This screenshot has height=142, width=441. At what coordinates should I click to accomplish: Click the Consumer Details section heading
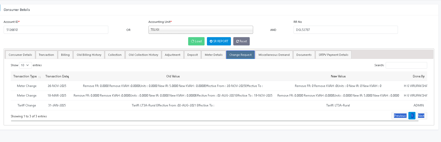pyautogui.click(x=17, y=10)
